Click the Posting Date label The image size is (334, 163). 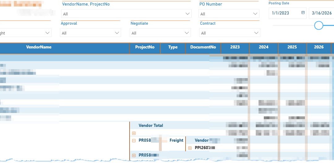pyautogui.click(x=279, y=3)
